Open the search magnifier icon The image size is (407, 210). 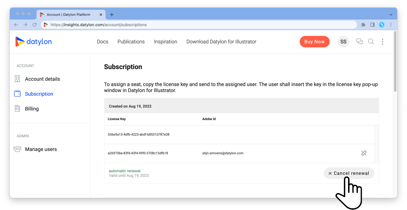[x=371, y=42]
